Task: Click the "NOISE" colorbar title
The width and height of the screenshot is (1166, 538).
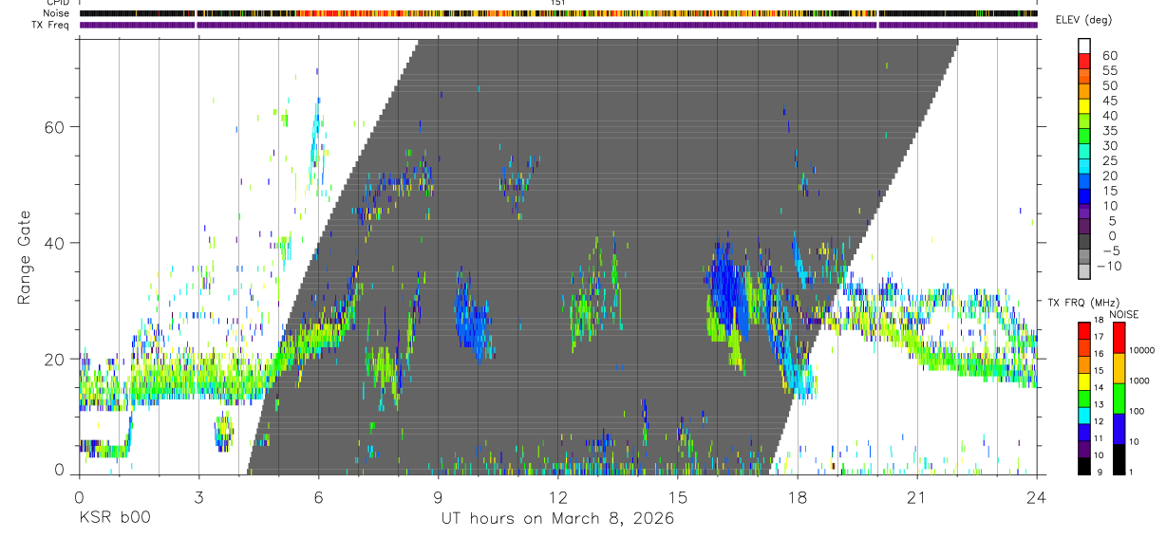Action: click(1123, 314)
